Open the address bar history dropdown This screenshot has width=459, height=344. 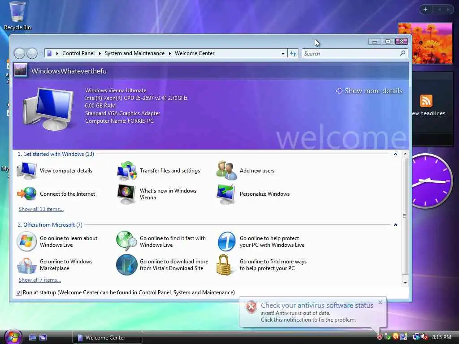click(x=283, y=54)
